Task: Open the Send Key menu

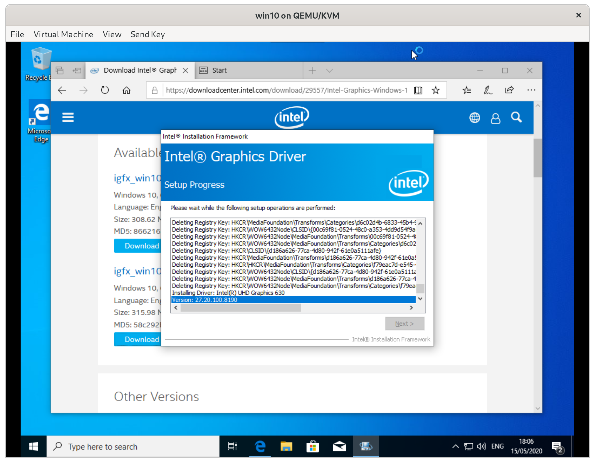Action: point(147,34)
